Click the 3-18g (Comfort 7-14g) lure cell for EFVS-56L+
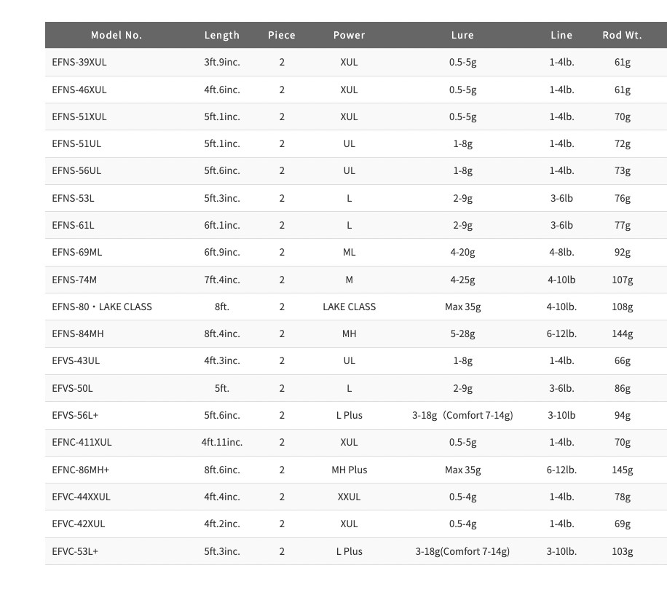This screenshot has width=667, height=592. 462,415
